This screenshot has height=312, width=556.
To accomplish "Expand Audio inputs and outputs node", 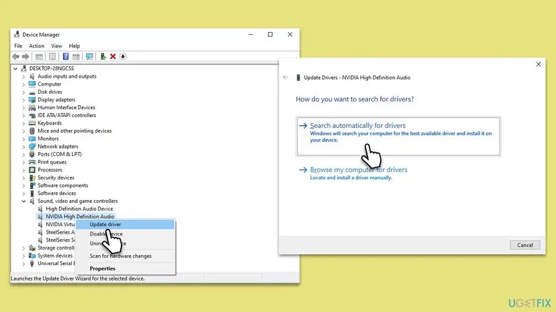I will click(24, 76).
